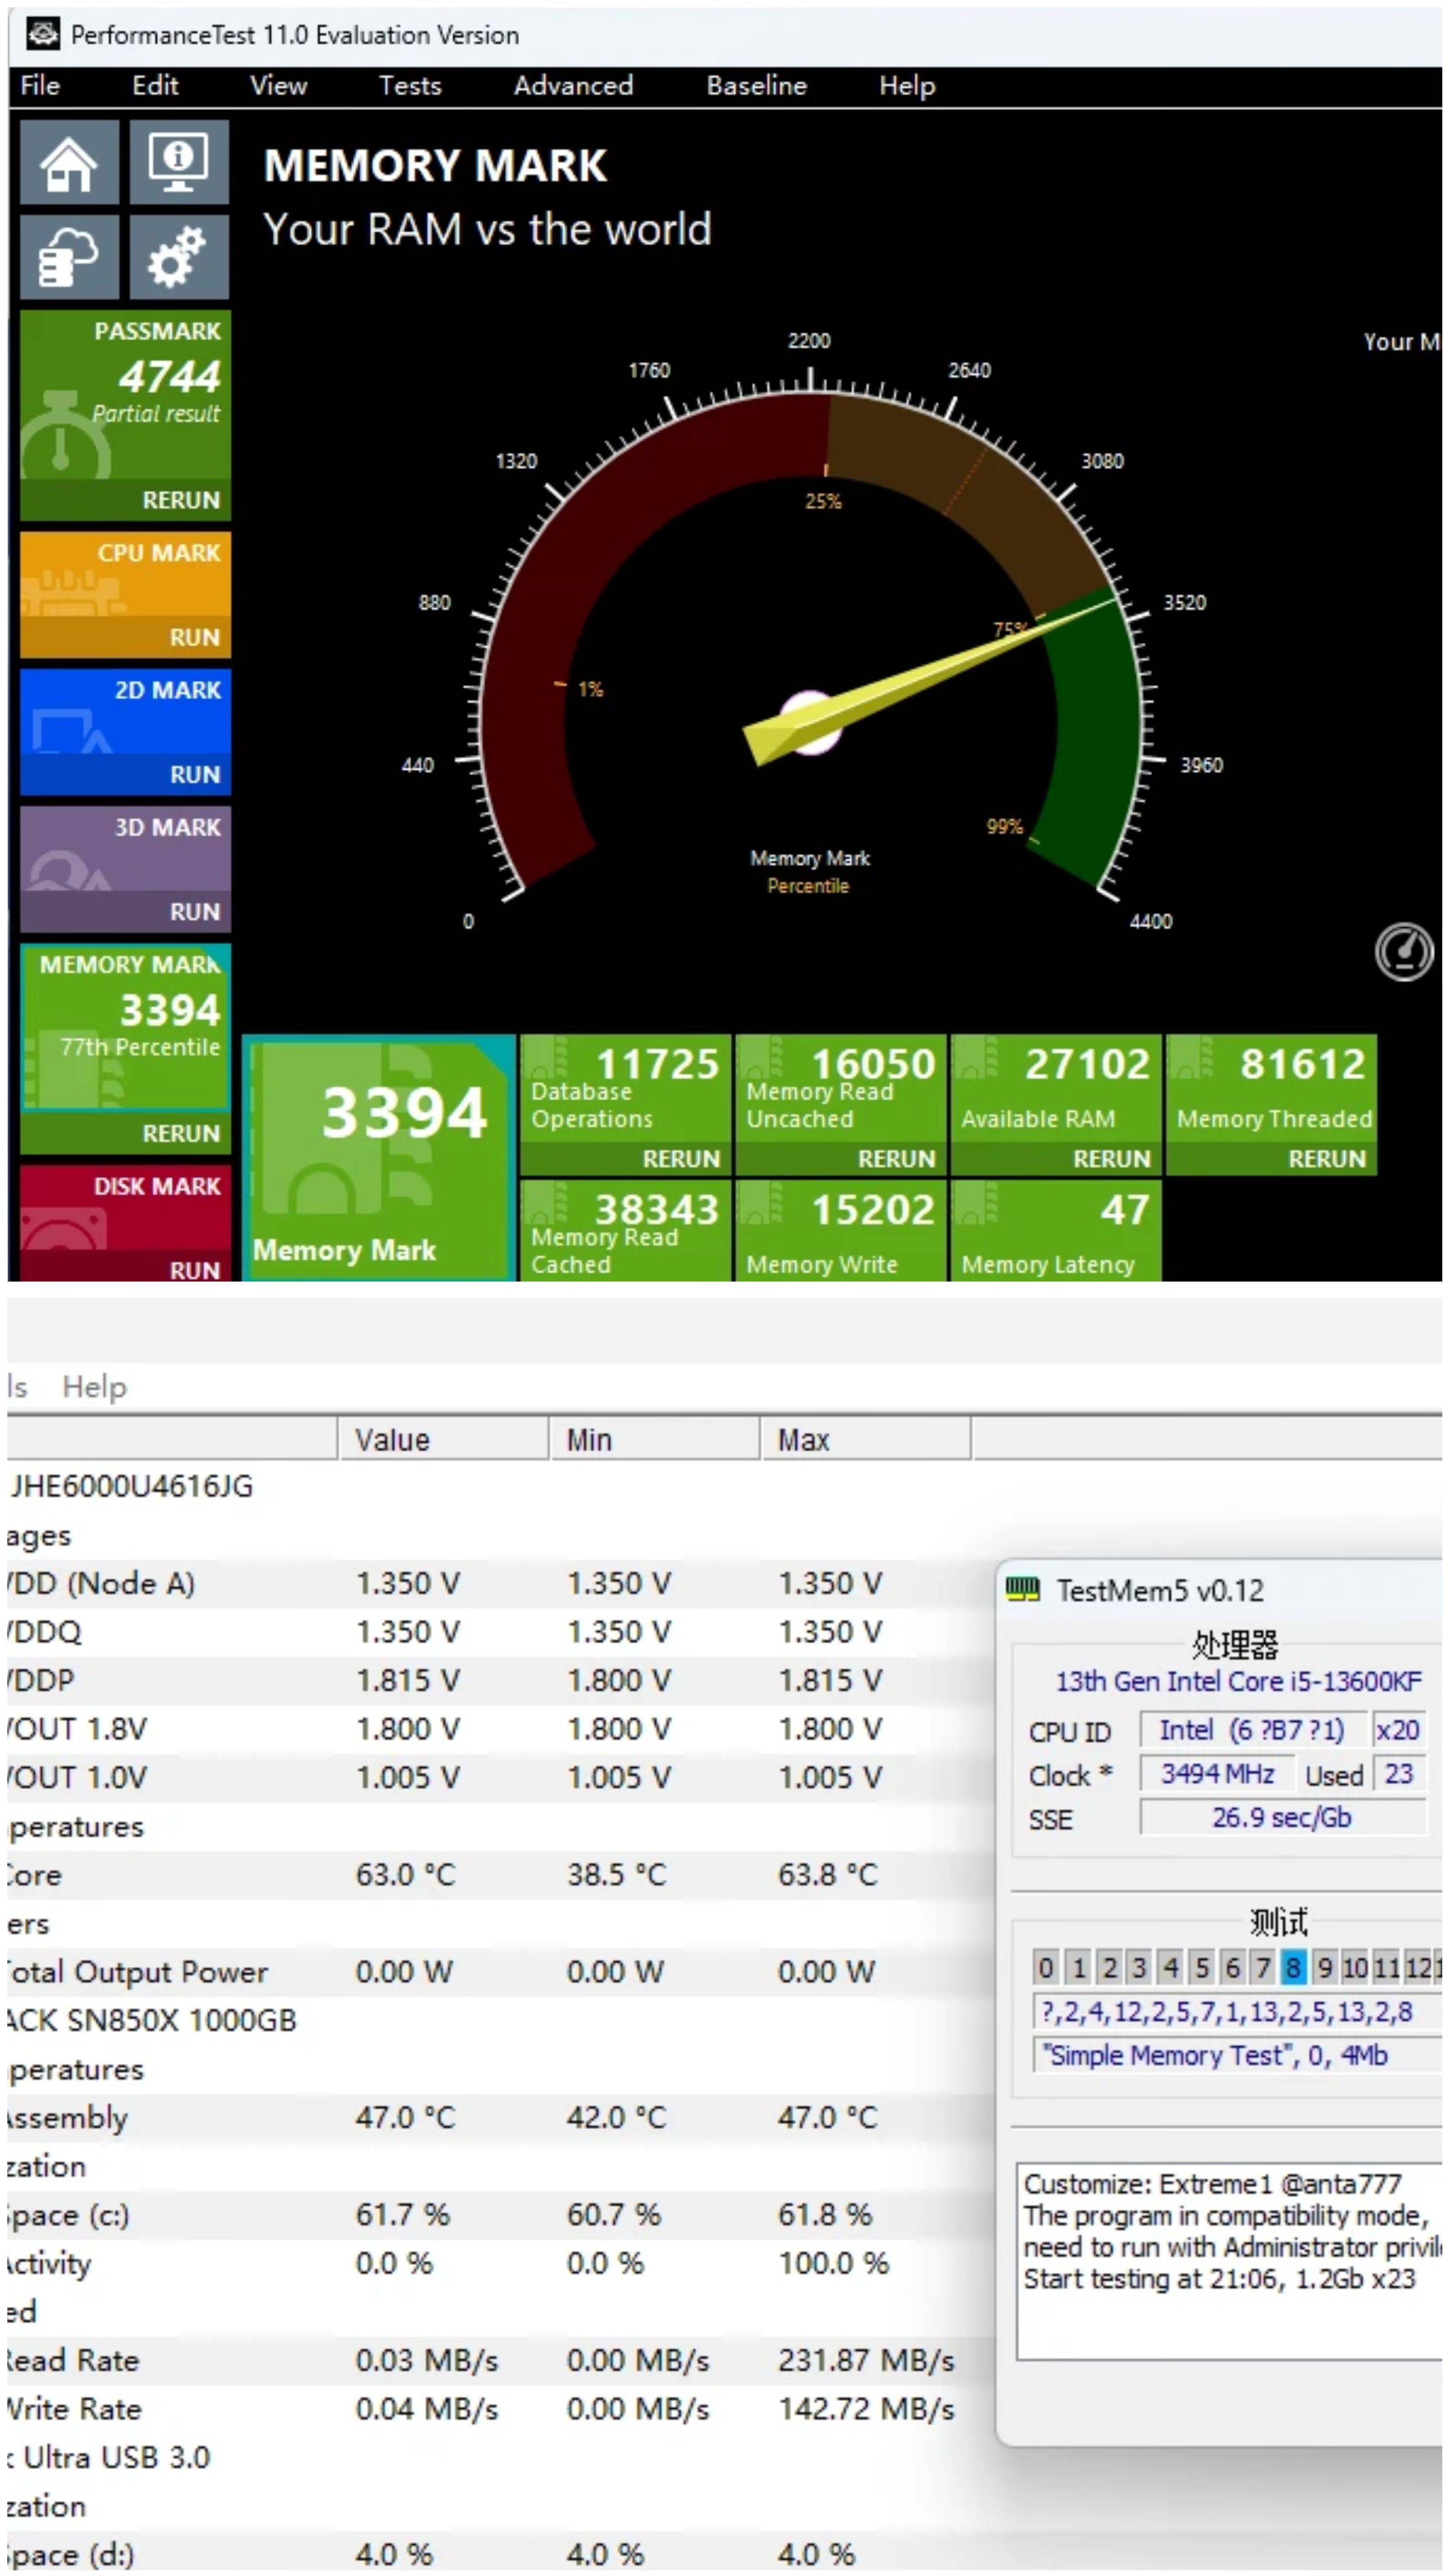Run the 2D Mark test
Image resolution: width=1448 pixels, height=2576 pixels.
coord(195,774)
